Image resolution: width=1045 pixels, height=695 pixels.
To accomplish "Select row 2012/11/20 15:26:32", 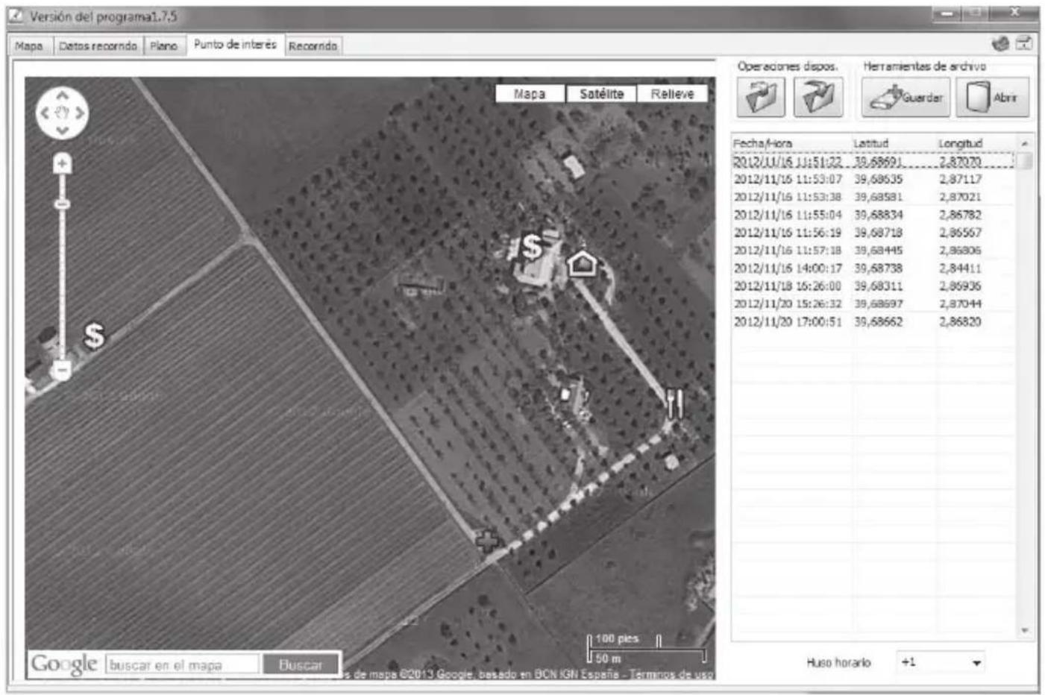I will click(873, 304).
